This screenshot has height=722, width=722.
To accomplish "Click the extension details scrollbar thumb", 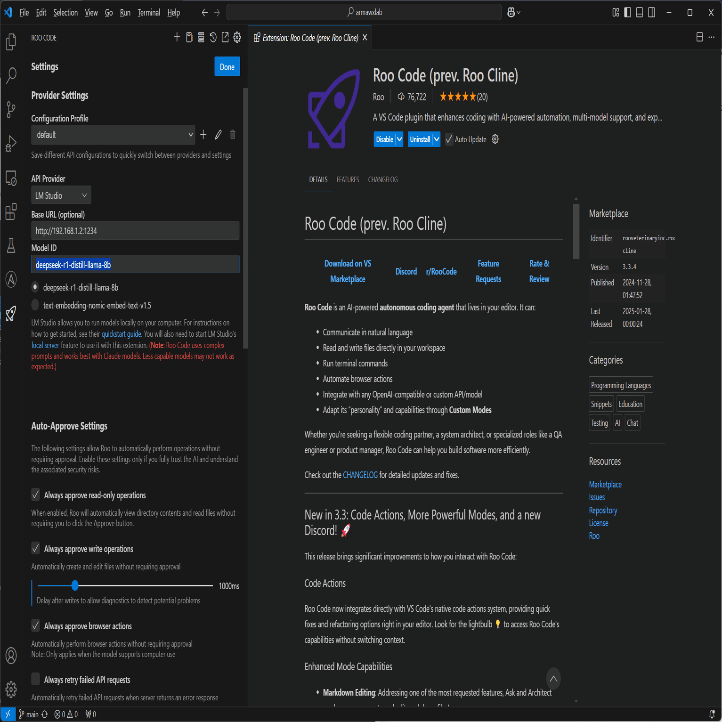I will click(x=576, y=231).
